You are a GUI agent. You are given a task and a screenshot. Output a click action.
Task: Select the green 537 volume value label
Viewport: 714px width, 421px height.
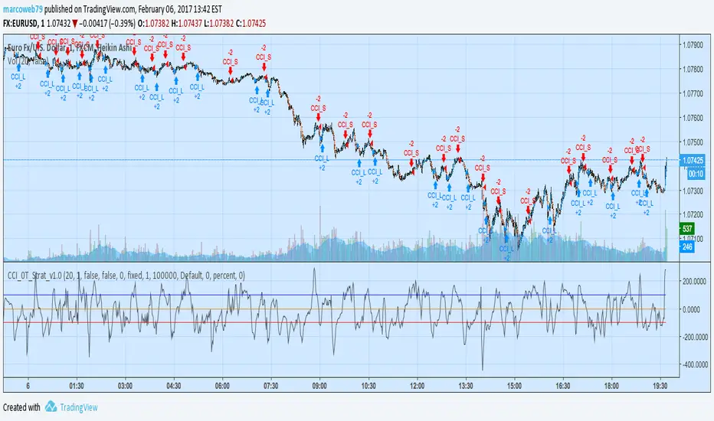687,229
